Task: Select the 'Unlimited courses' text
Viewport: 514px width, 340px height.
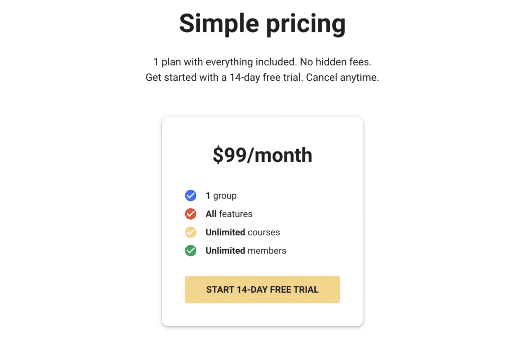Action: coord(242,232)
